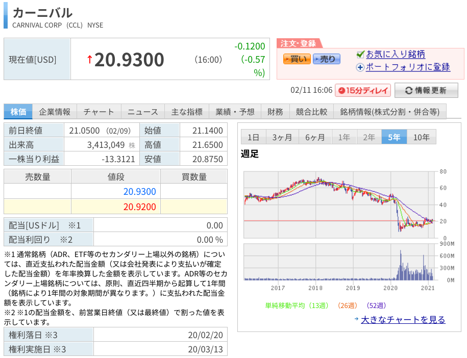Click the (26週) legend label
This screenshot has width=467, height=358.
coord(347,305)
